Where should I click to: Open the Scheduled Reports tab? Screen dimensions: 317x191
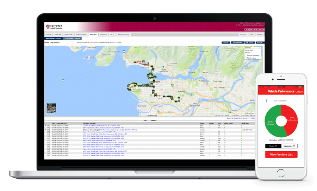[72, 38]
